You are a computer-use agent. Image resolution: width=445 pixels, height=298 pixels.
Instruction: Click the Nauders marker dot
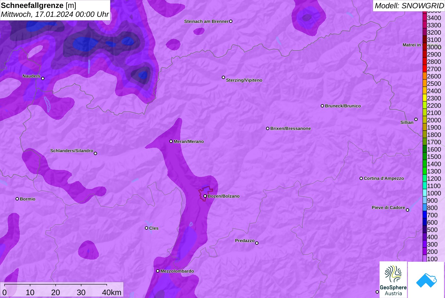[x=43, y=78]
